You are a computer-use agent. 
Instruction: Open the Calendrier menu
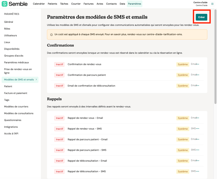(39, 4)
